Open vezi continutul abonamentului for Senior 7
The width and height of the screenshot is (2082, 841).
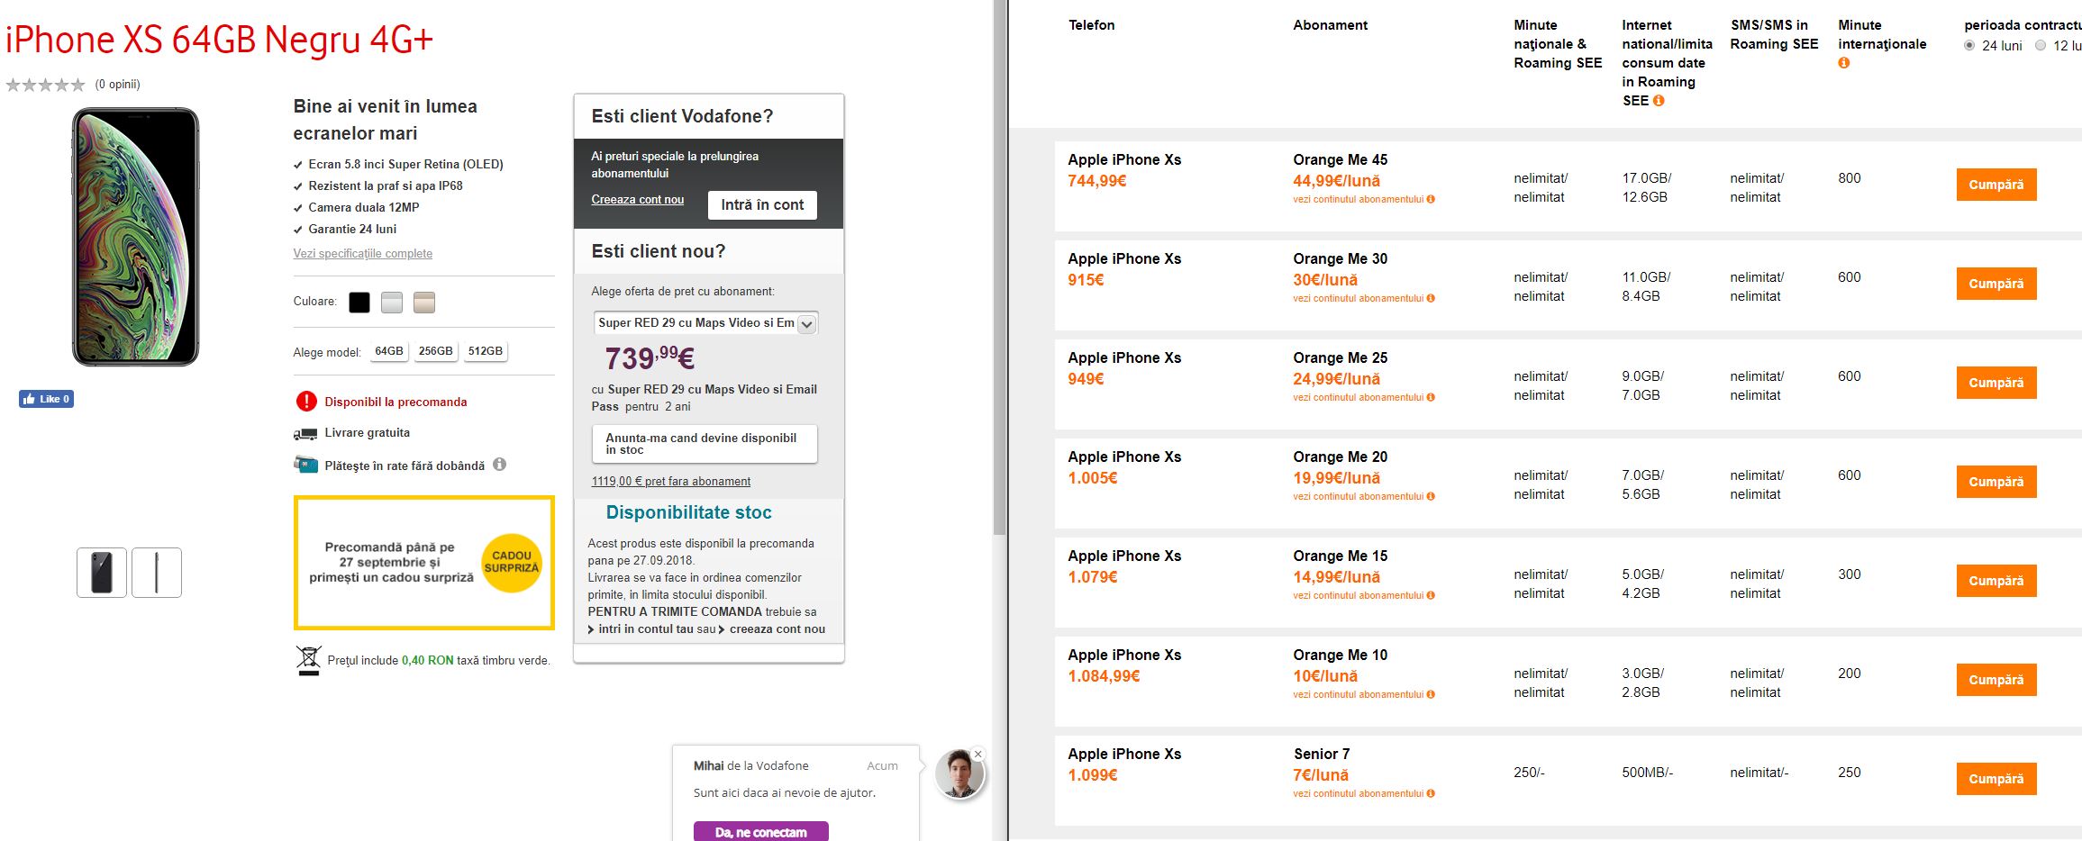(1358, 793)
